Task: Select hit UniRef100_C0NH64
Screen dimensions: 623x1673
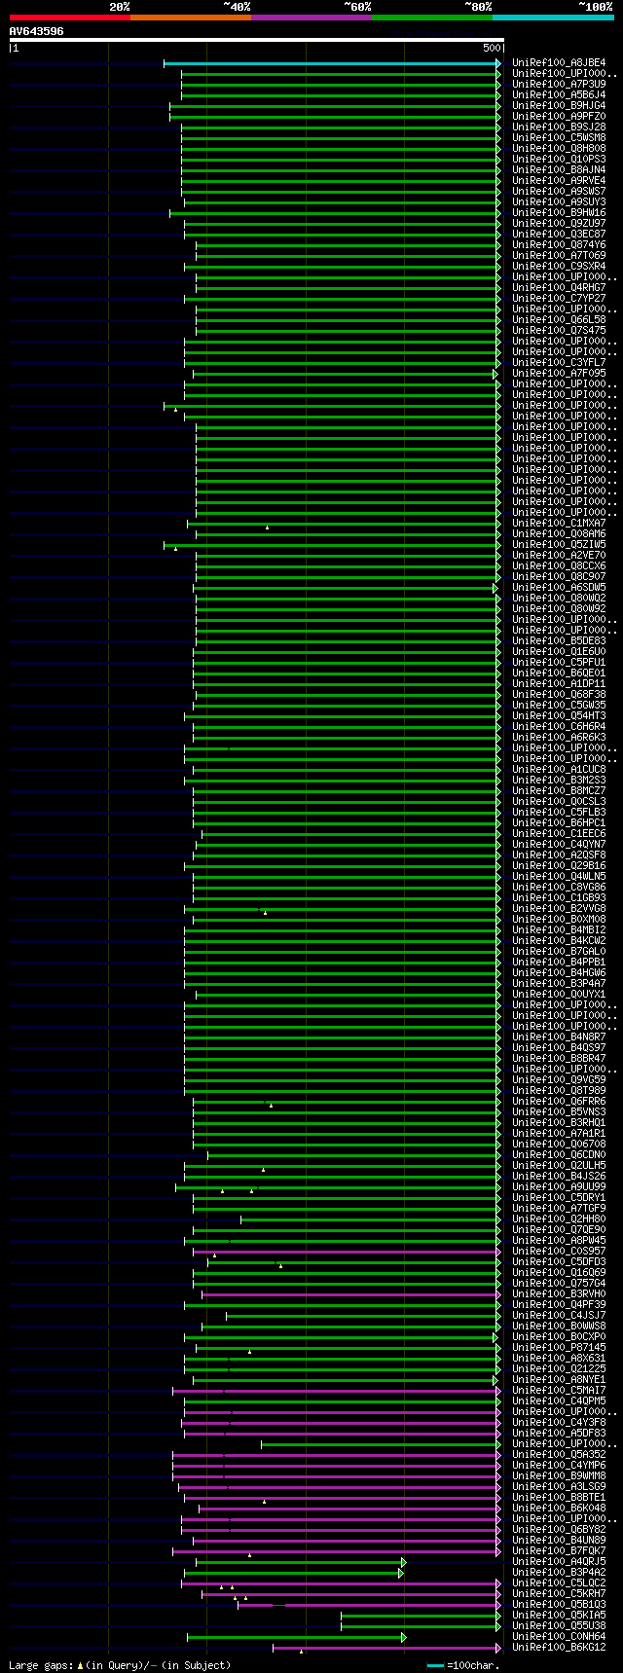Action: tap(559, 1637)
